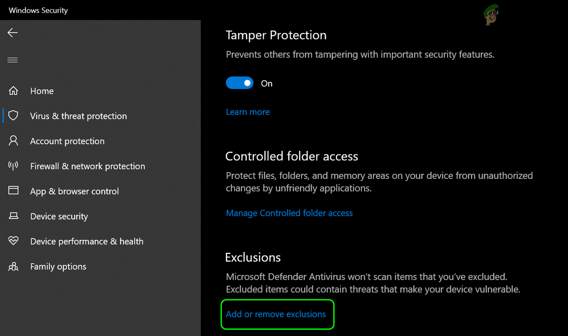This screenshot has width=568, height=336.
Task: Open Learn more link under Tamper Protection
Action: pos(248,112)
